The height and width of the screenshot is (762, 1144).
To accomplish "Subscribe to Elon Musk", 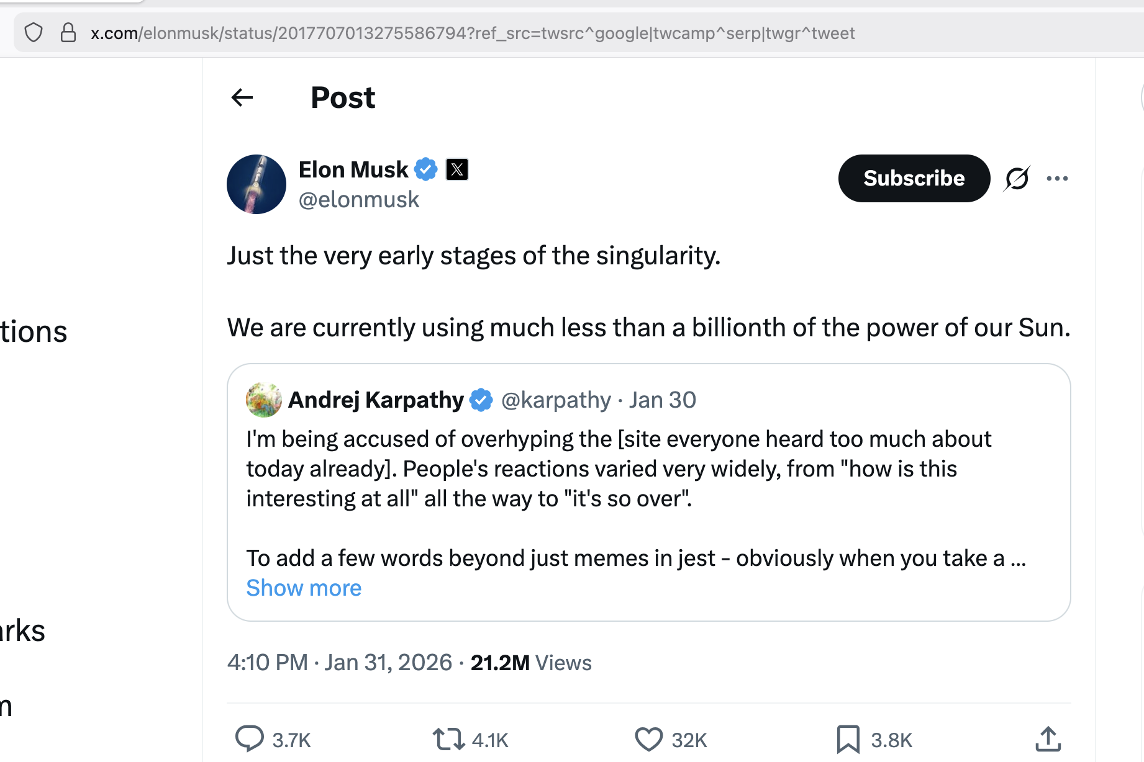I will (x=914, y=178).
